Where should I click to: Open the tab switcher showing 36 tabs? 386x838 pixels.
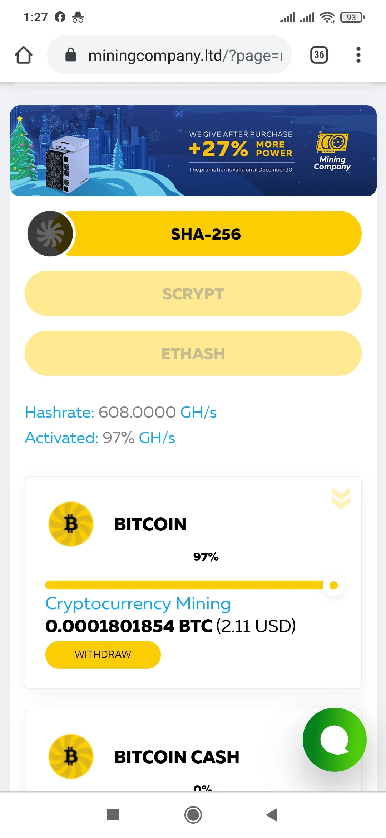(319, 55)
